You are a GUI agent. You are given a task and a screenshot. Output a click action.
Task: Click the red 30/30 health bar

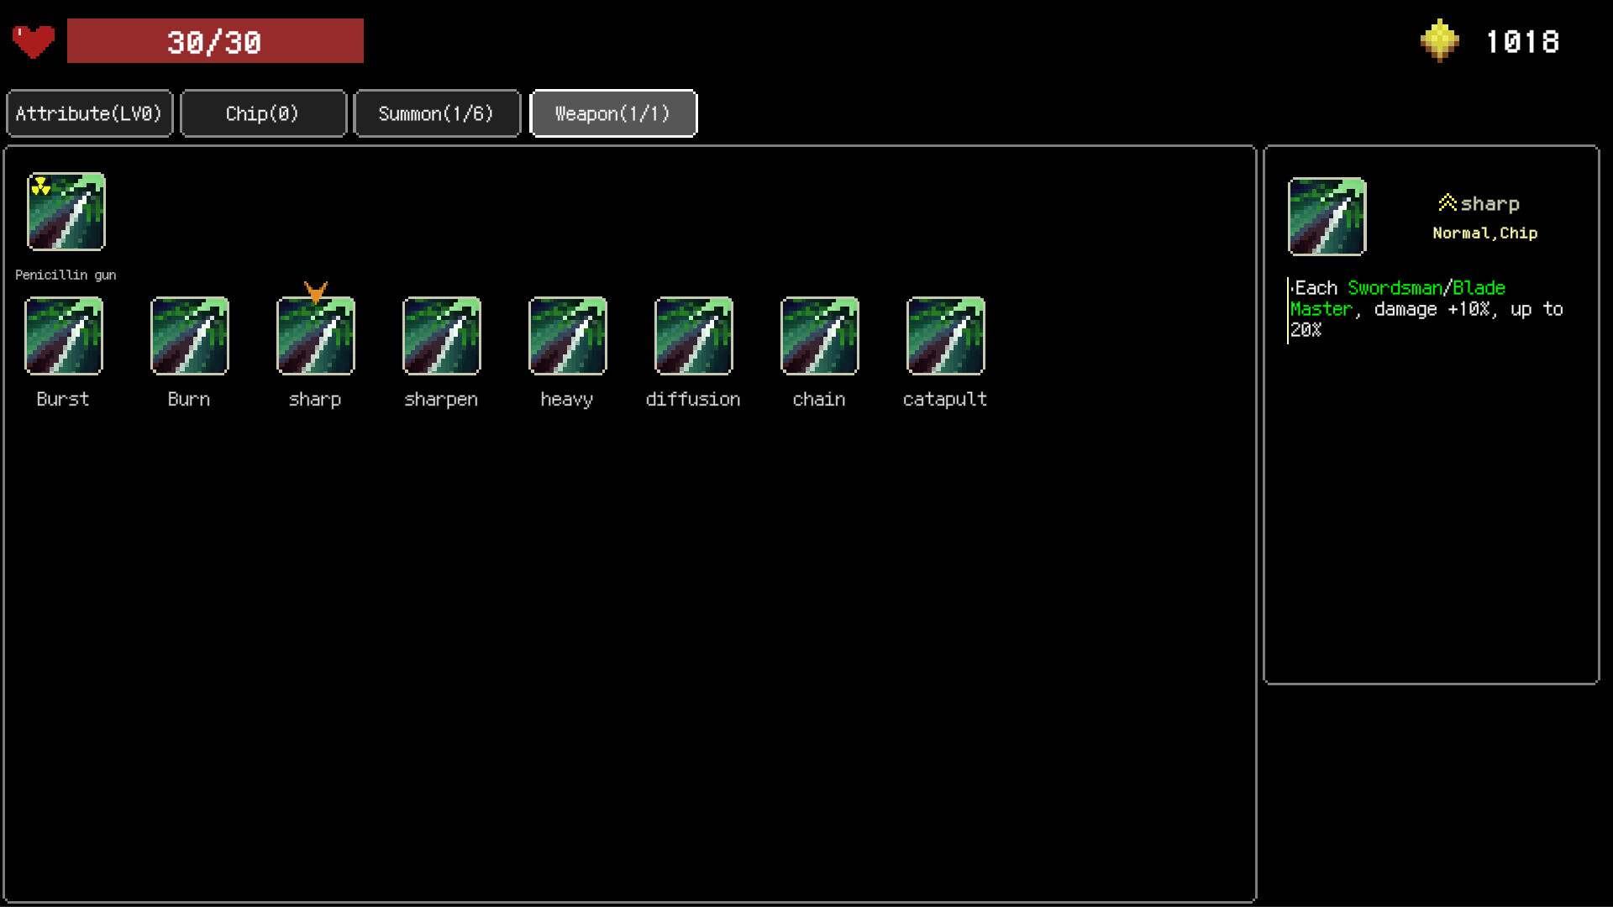coord(215,41)
